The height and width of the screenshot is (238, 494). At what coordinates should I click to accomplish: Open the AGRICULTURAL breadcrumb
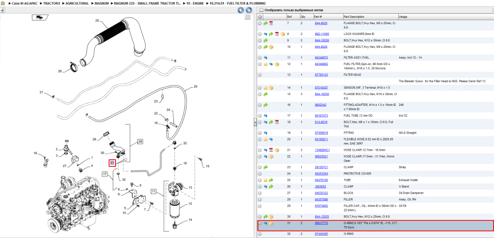[x=76, y=3]
